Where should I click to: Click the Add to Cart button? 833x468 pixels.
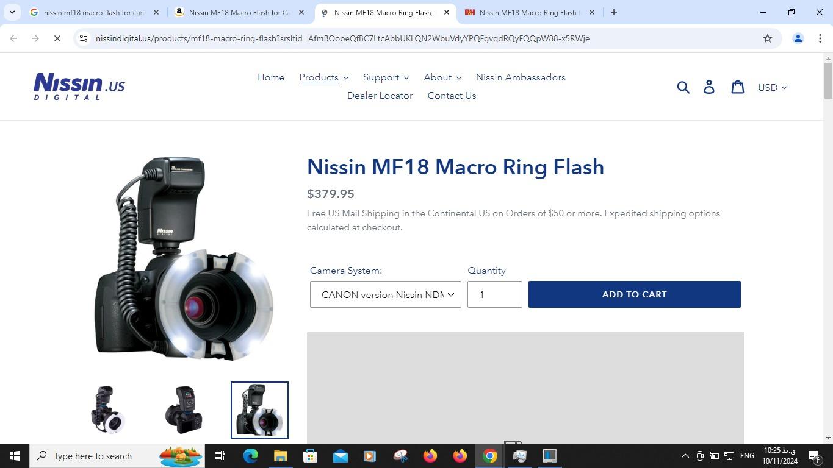pos(634,294)
